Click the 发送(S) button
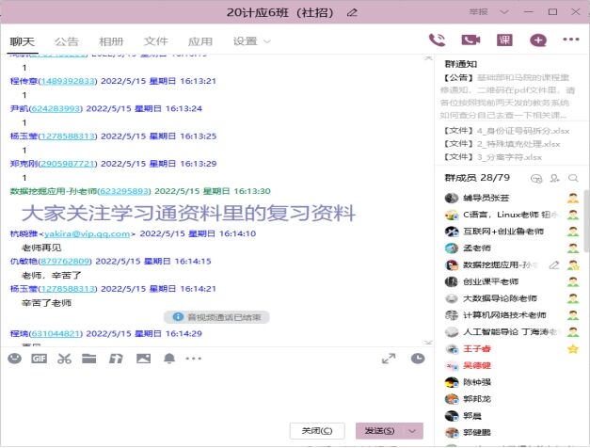This screenshot has width=590, height=448. 378,431
